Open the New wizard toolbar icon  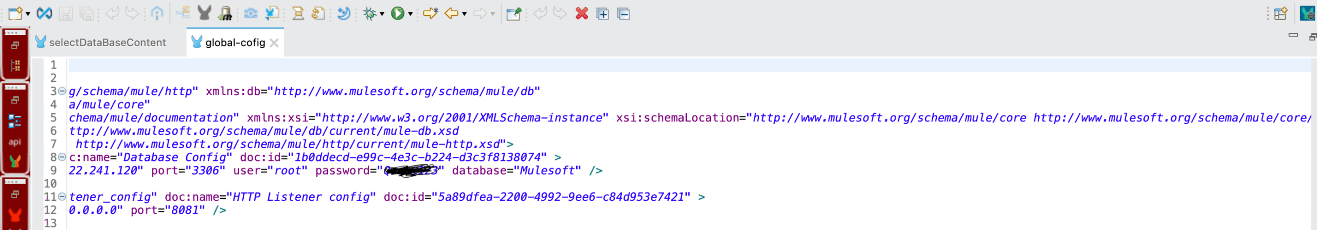tap(15, 13)
